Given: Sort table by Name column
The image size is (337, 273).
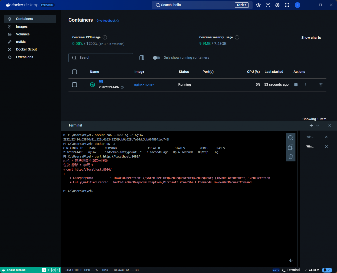Looking at the screenshot, I should tap(94, 72).
